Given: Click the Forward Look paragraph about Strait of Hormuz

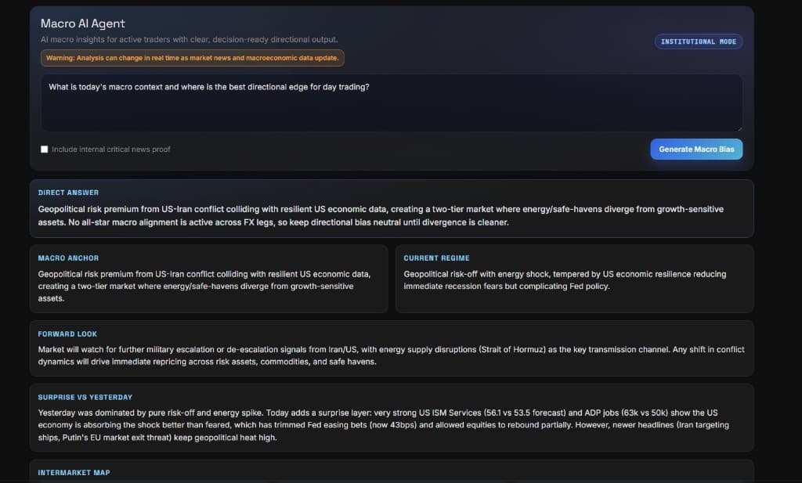Looking at the screenshot, I should point(391,355).
